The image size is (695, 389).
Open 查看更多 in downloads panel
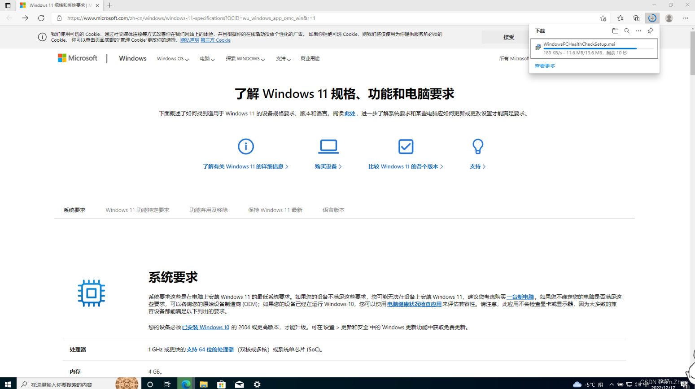[545, 66]
